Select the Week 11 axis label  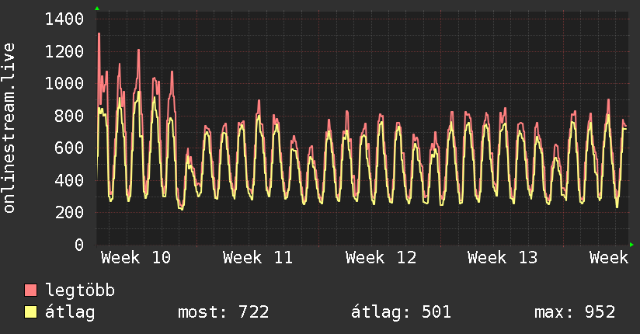(x=258, y=258)
